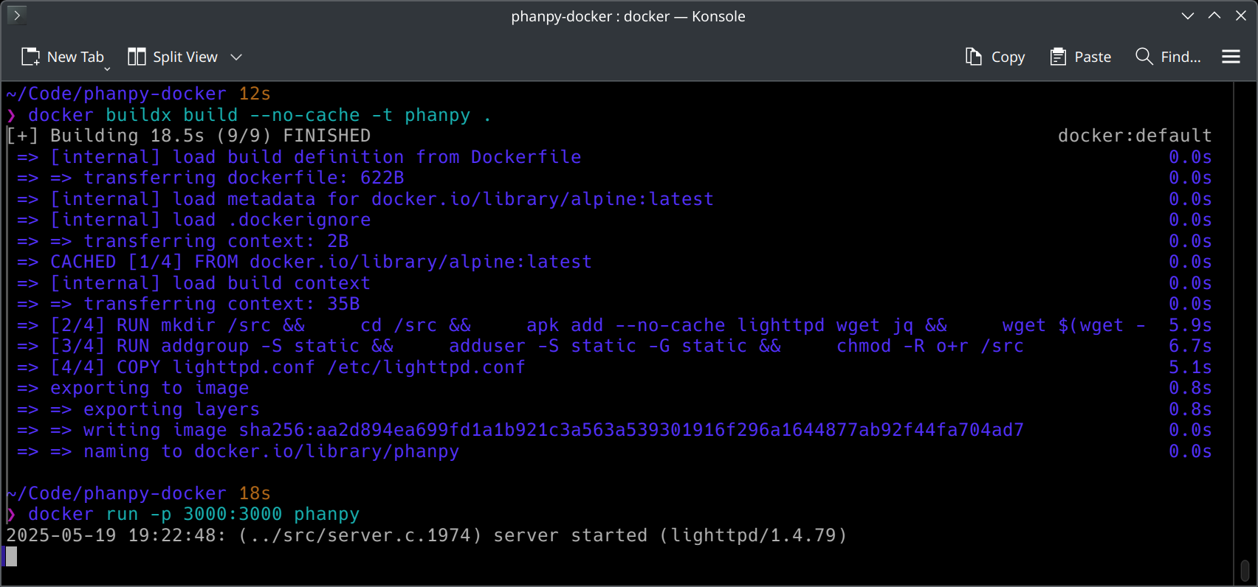Click 'naming to docker.io/library/phanpy' line
This screenshot has height=587, width=1258.
(238, 451)
